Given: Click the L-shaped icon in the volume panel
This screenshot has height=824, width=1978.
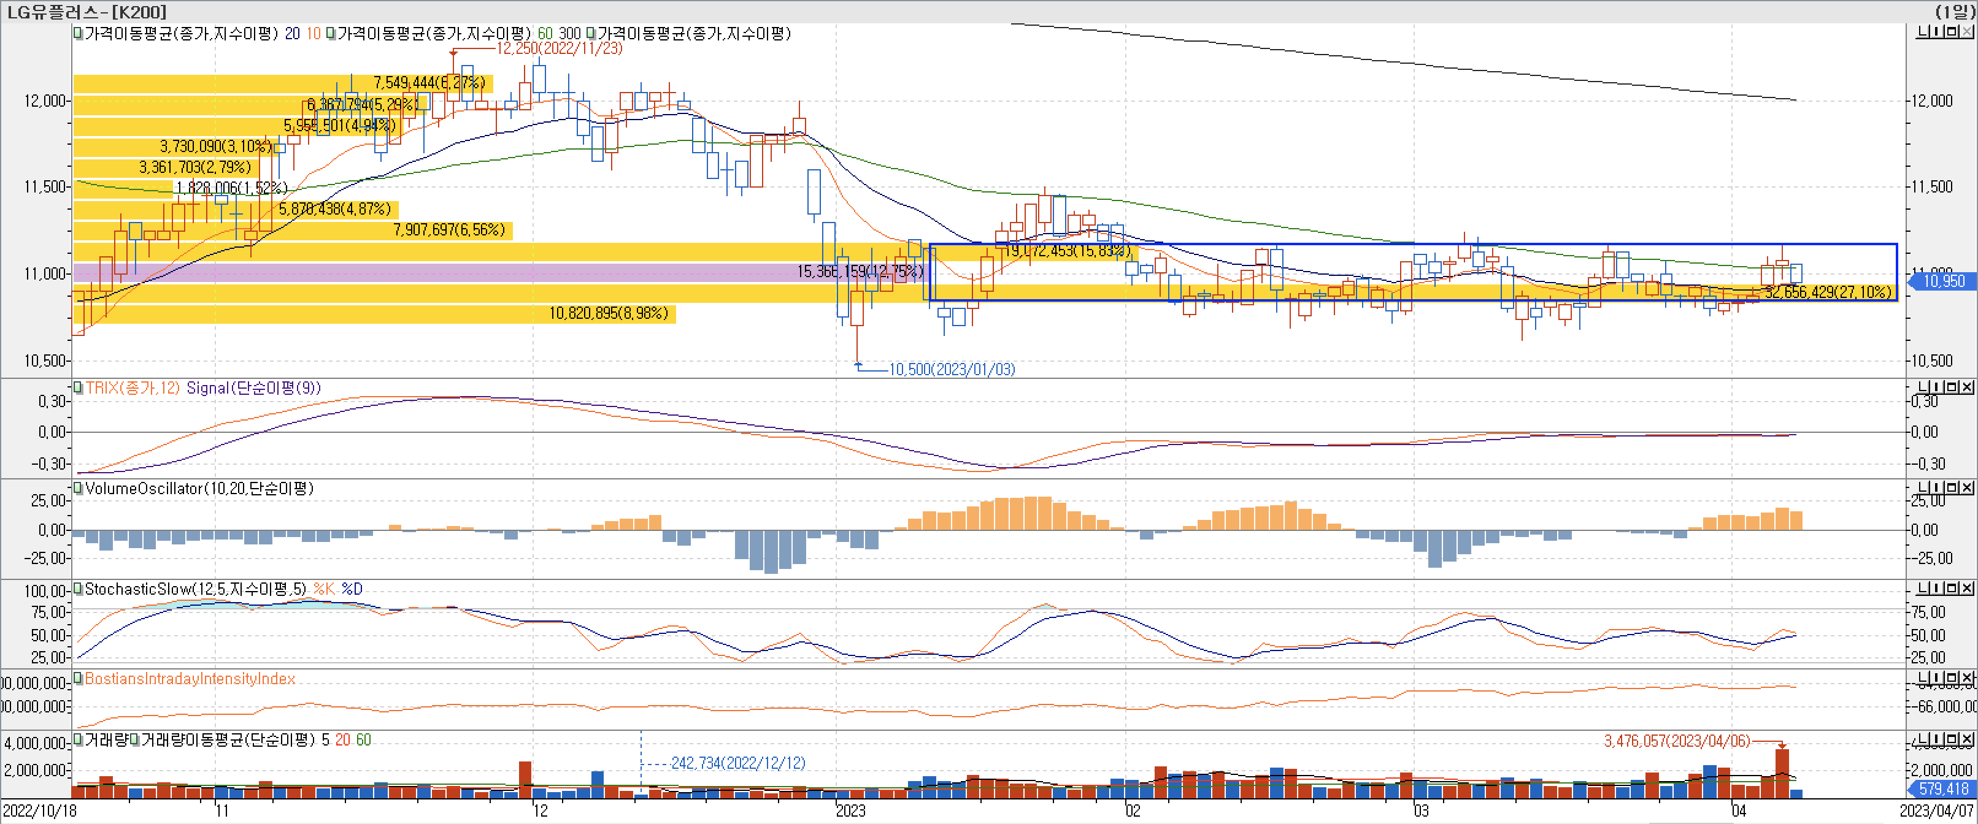Looking at the screenshot, I should coord(1923,739).
